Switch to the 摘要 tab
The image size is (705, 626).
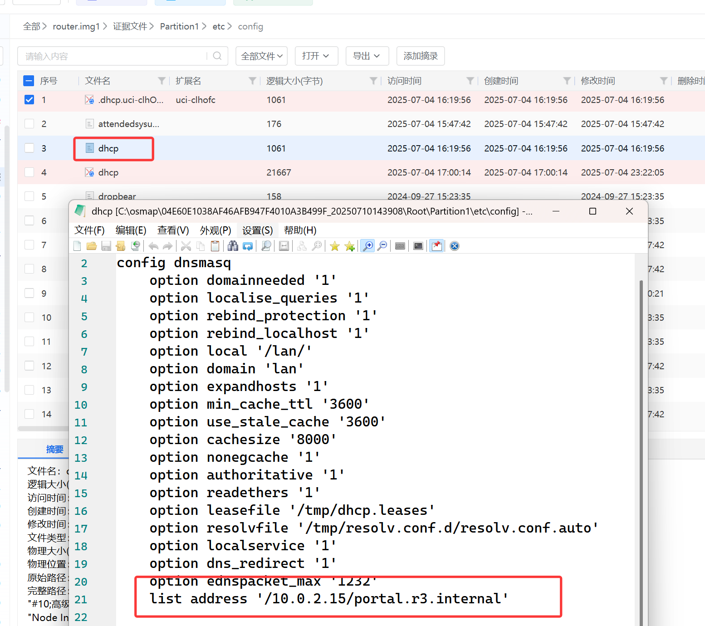click(54, 449)
